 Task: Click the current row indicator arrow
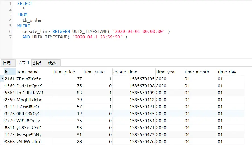point(2,79)
